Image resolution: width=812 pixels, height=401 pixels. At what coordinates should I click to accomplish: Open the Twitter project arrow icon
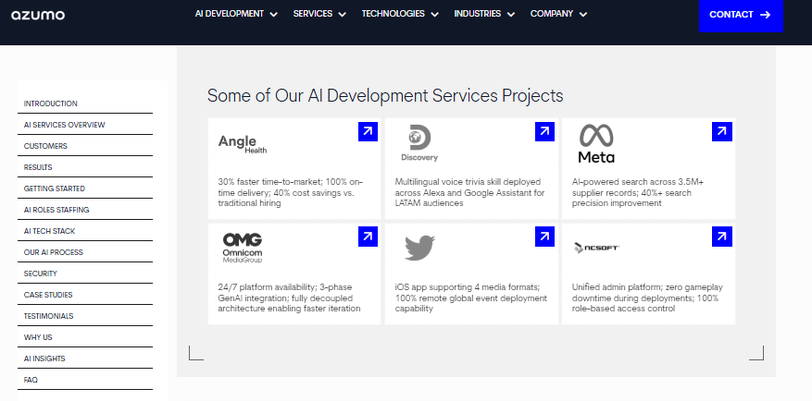pyautogui.click(x=544, y=237)
